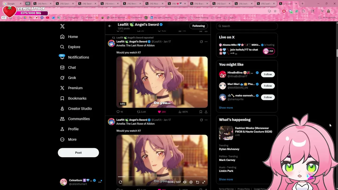Bookmark this page with star icon
The height and width of the screenshot is (190, 338).
tap(275, 11)
